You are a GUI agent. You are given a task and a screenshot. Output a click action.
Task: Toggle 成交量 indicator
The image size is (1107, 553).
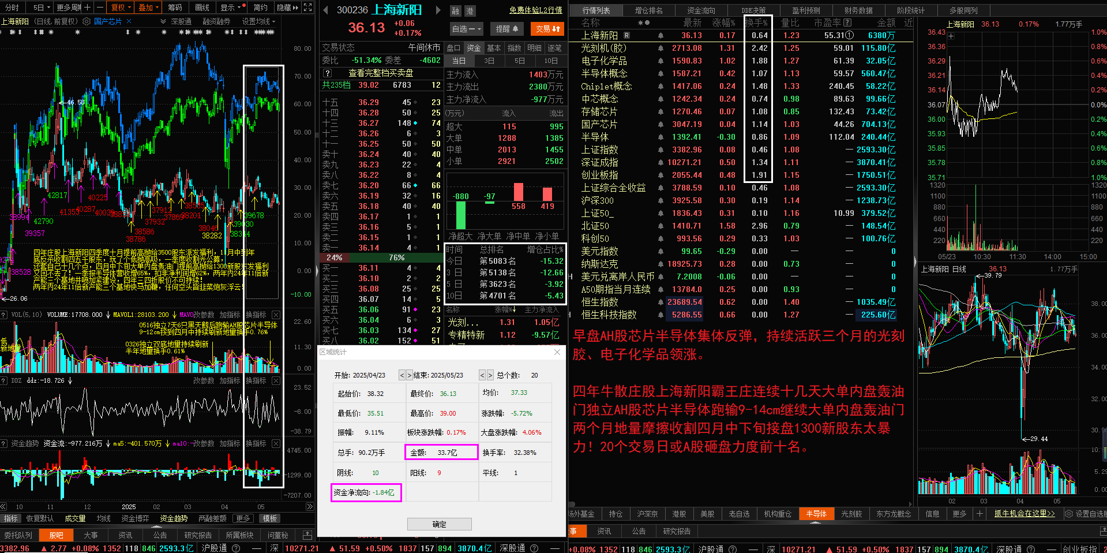tap(75, 519)
